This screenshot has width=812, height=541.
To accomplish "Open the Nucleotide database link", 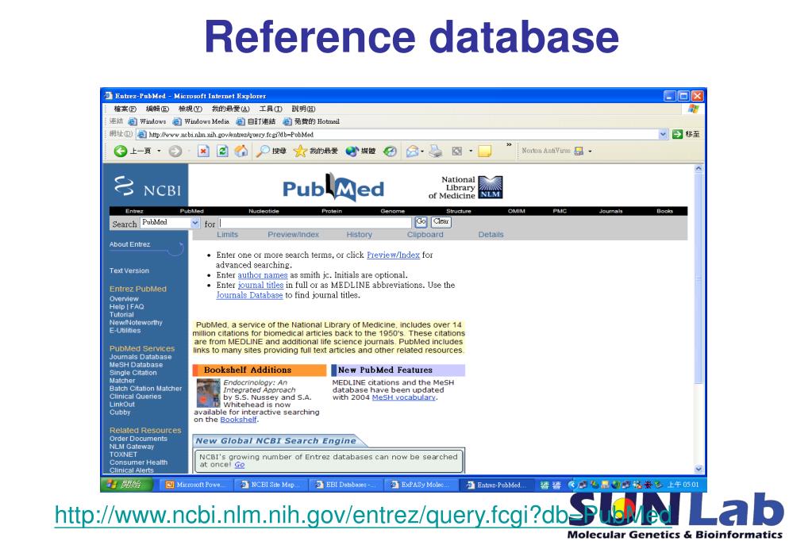I will pos(264,211).
